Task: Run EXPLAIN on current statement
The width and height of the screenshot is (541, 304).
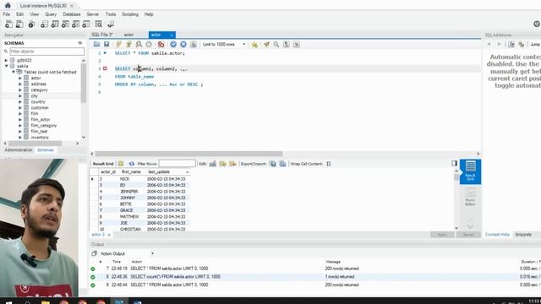Action: (139, 44)
